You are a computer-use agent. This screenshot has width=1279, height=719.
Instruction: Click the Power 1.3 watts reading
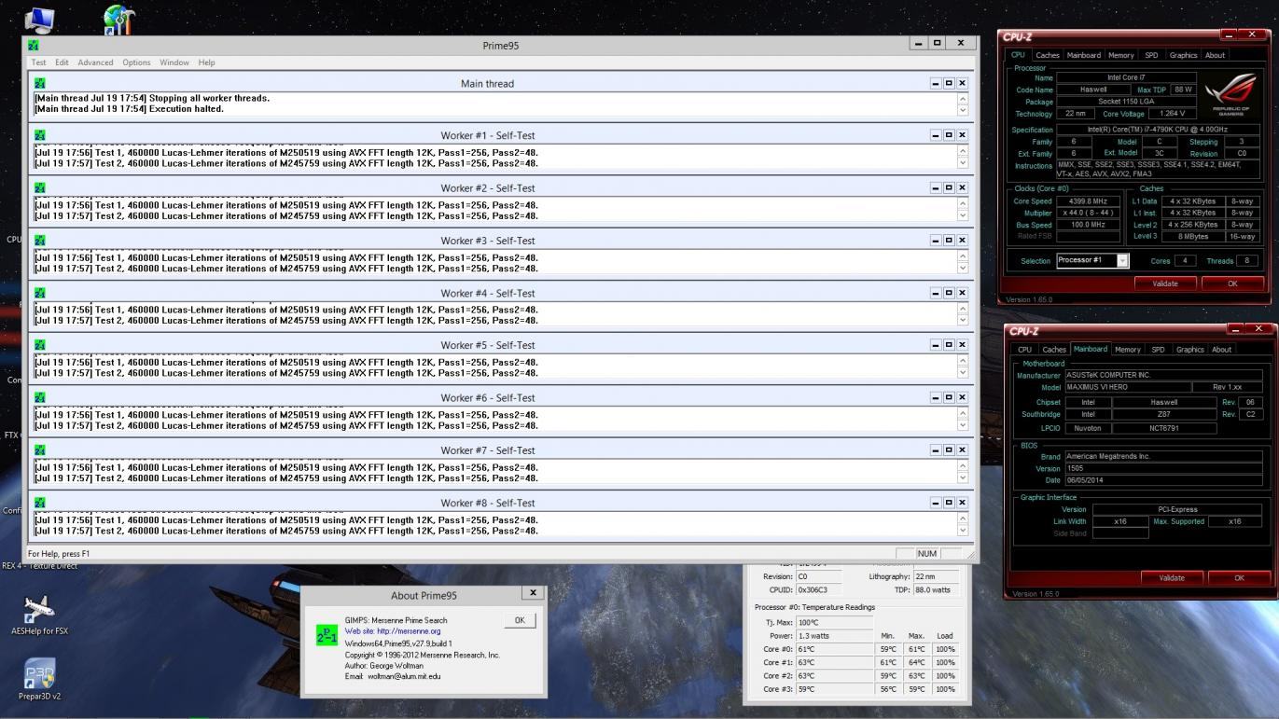(836, 636)
